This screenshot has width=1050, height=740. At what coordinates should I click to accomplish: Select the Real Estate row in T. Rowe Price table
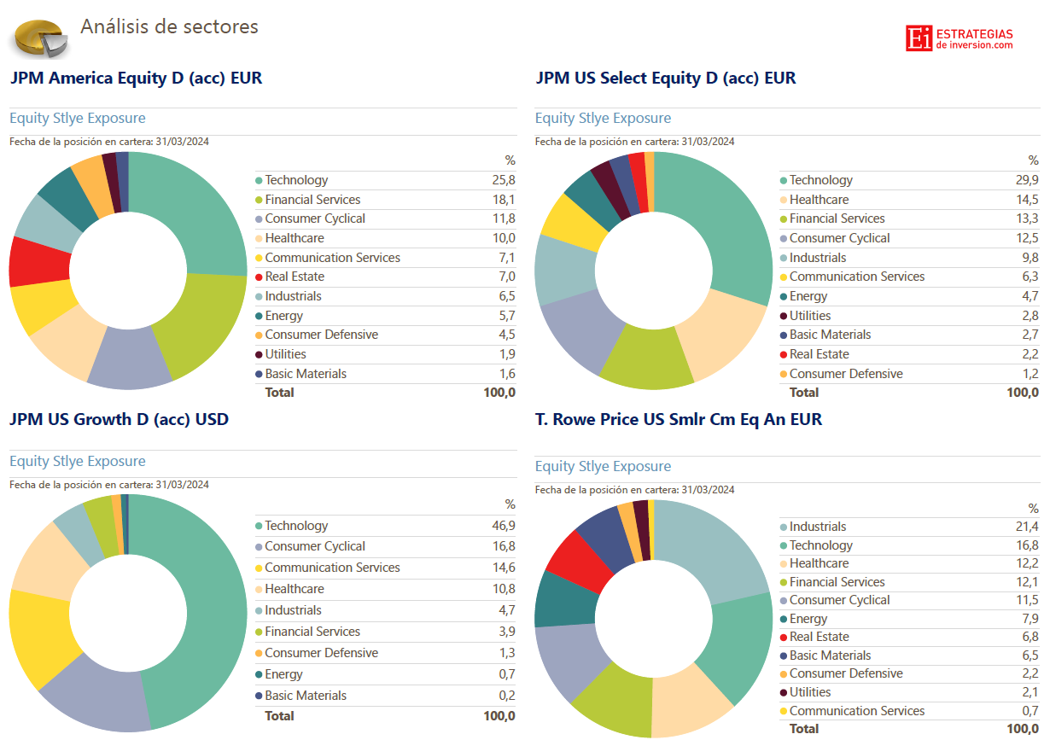click(x=910, y=638)
